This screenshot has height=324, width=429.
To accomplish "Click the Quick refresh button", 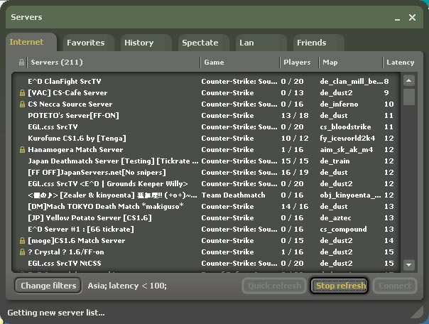I will click(x=274, y=286).
